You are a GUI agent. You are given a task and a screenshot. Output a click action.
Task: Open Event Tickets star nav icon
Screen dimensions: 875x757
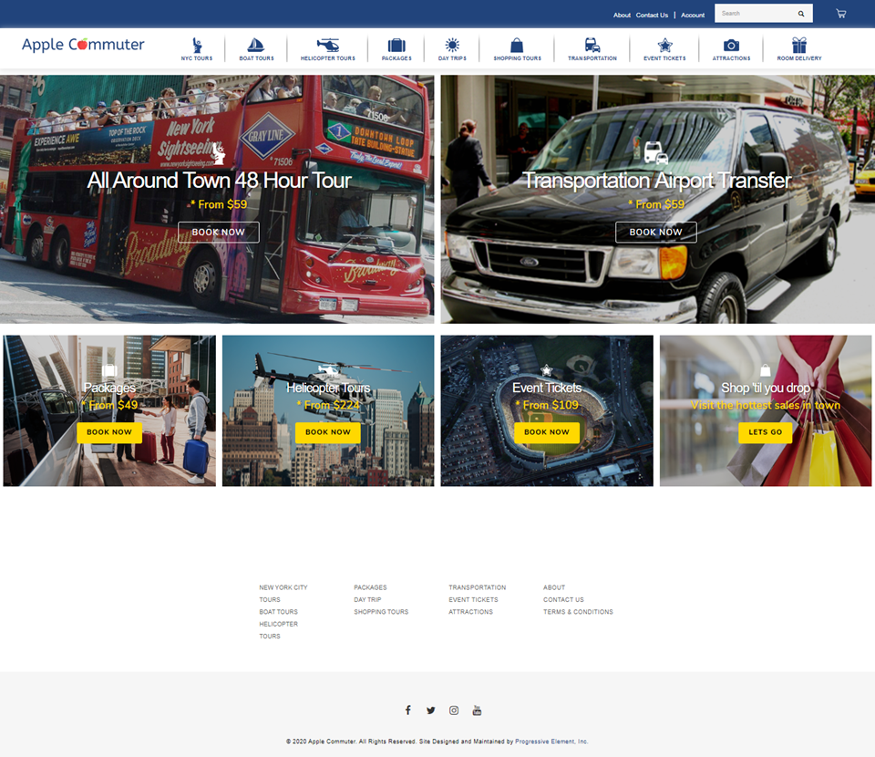coord(664,46)
